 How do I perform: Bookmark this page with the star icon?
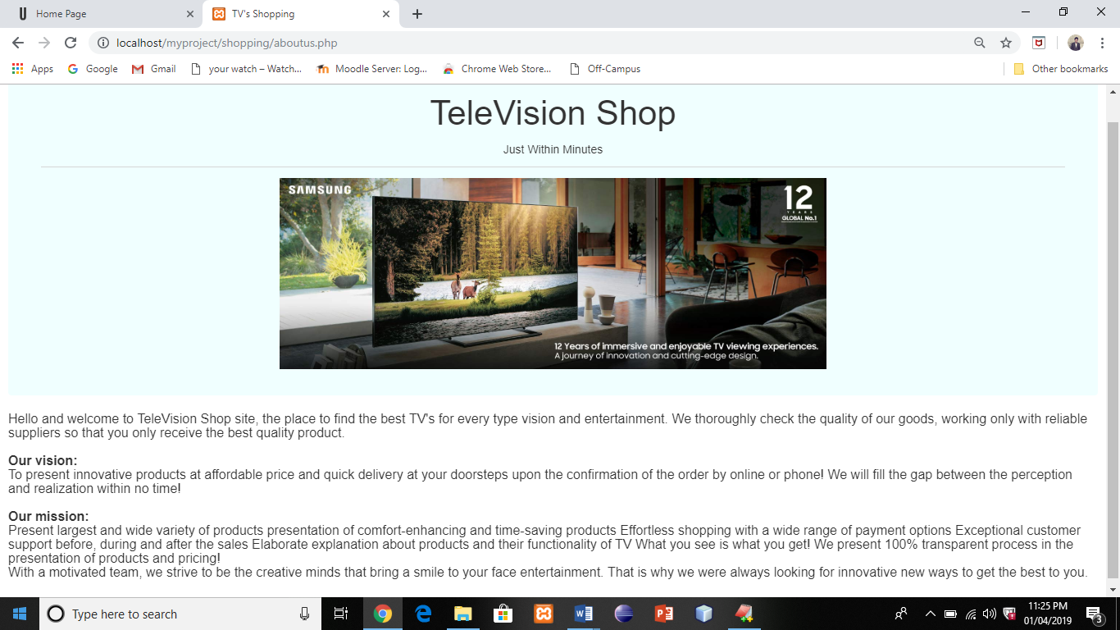tap(1006, 43)
